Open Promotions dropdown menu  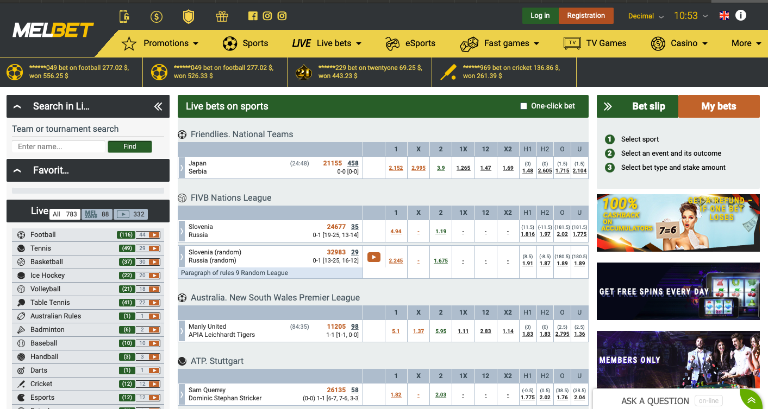160,43
